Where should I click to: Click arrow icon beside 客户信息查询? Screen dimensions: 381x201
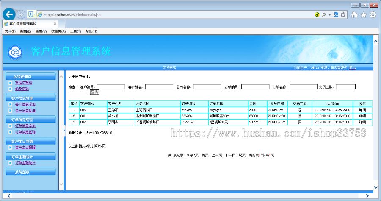pos(10,111)
